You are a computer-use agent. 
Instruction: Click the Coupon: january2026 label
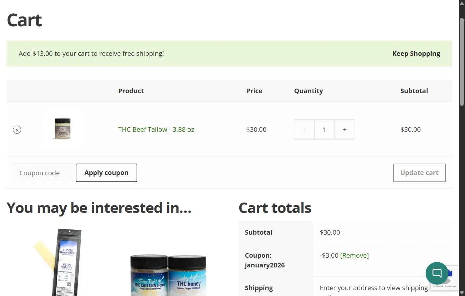[x=265, y=260]
